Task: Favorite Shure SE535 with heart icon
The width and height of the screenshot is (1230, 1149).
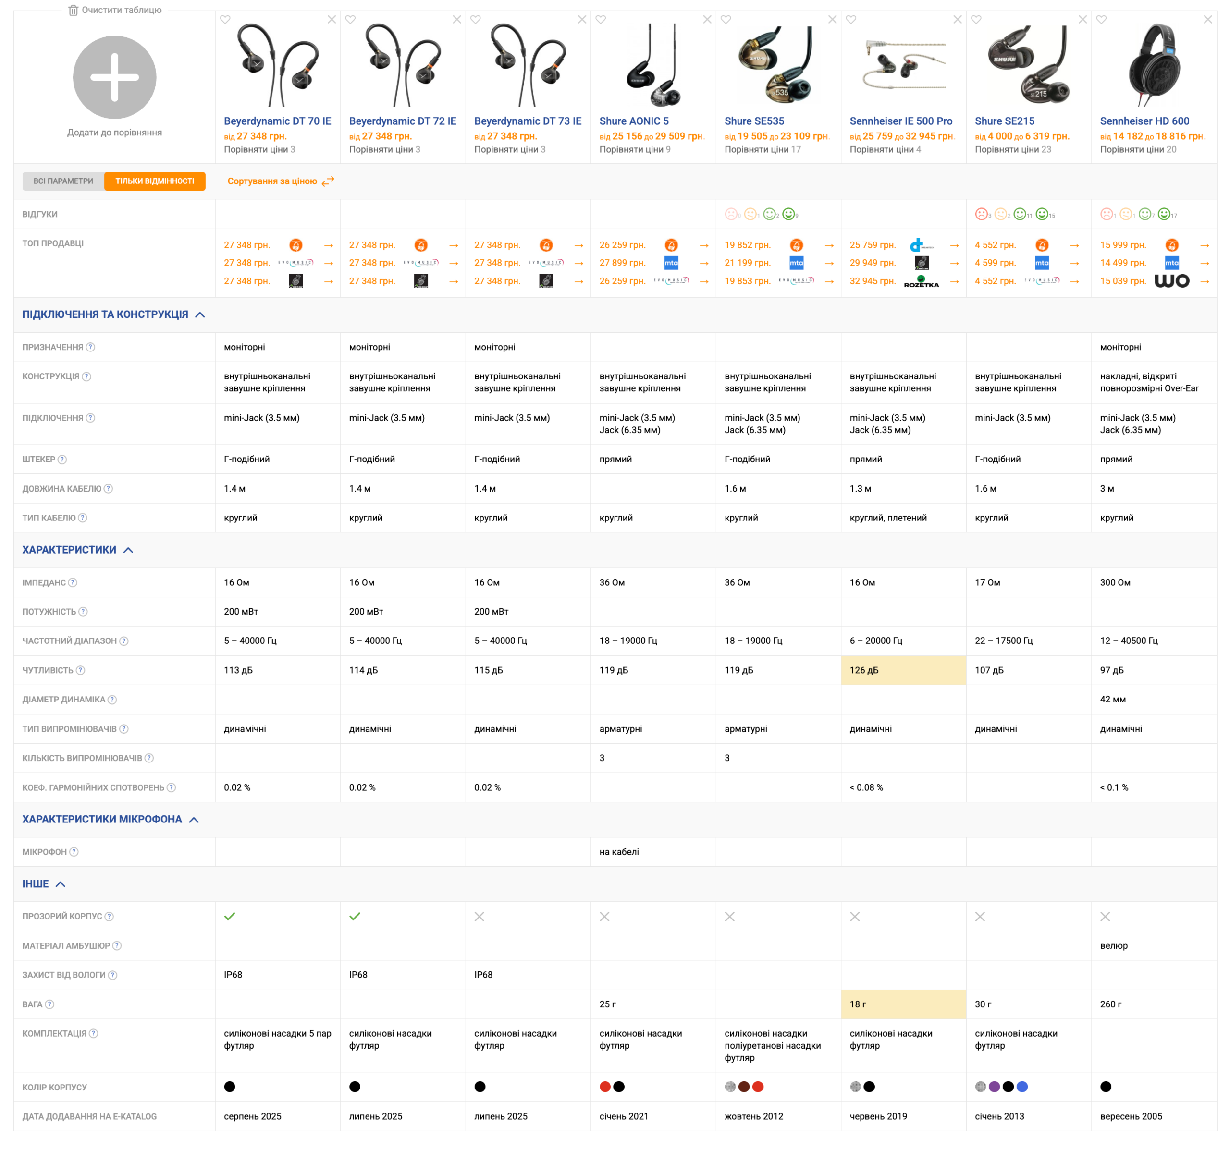Action: click(726, 20)
